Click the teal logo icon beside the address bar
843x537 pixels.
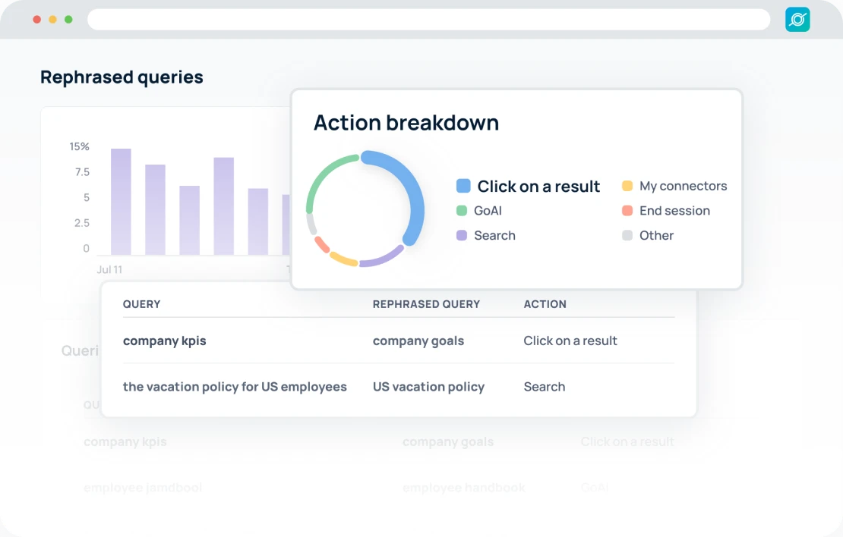[x=797, y=19]
